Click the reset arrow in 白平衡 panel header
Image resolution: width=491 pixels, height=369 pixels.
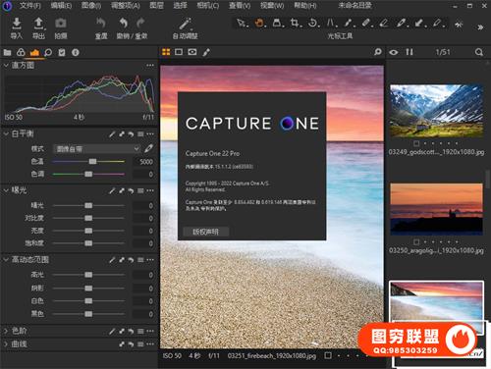pyautogui.click(x=131, y=134)
